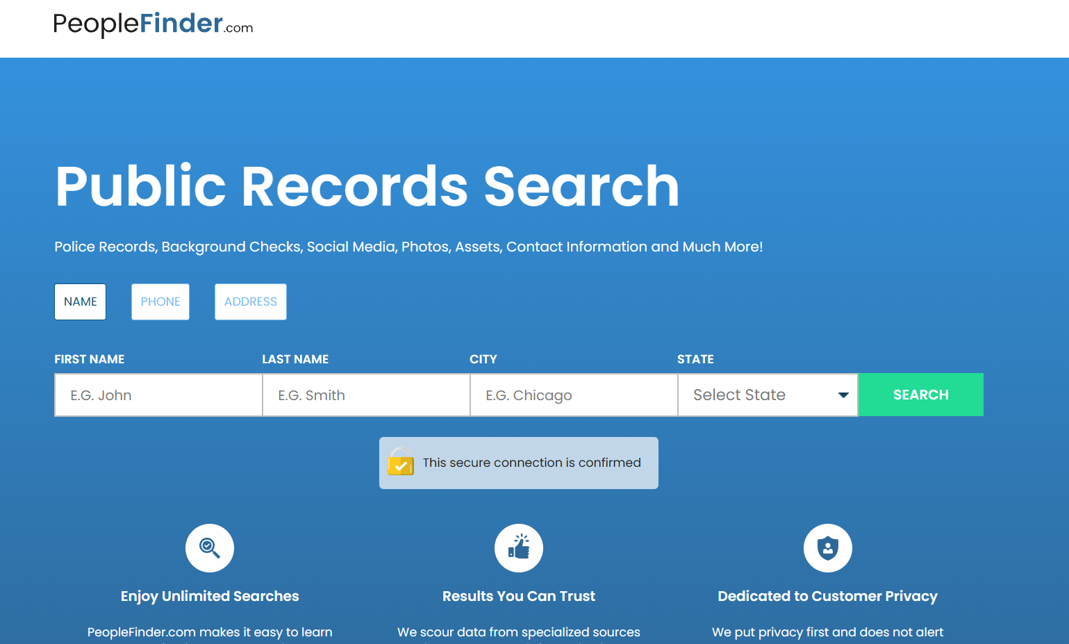1069x644 pixels.
Task: Click the CITY input field
Action: point(573,395)
